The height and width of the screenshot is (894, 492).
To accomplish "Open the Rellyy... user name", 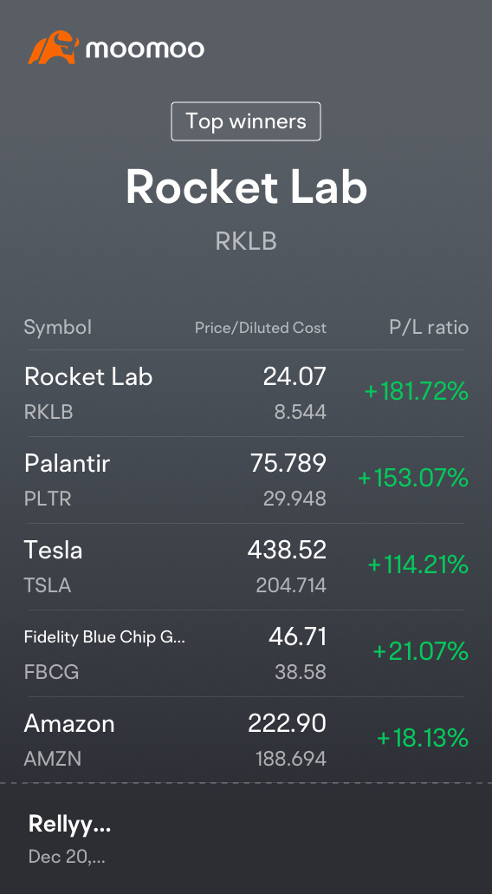I will pos(69,825).
